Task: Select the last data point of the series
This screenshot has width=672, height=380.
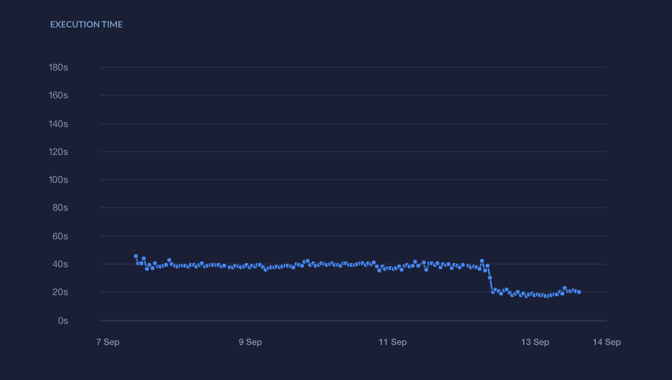Action: [x=579, y=292]
